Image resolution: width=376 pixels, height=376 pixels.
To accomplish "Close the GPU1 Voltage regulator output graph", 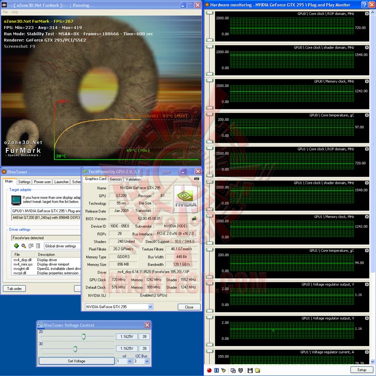I will 366,318.
